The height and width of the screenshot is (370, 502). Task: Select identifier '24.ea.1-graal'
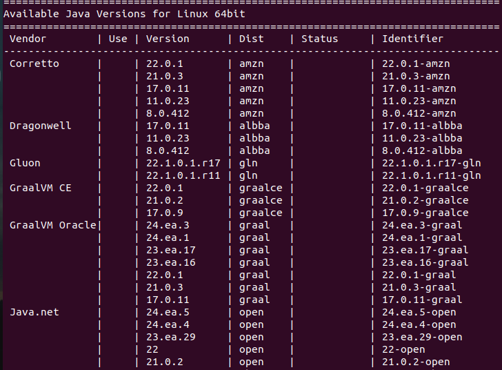click(x=422, y=237)
